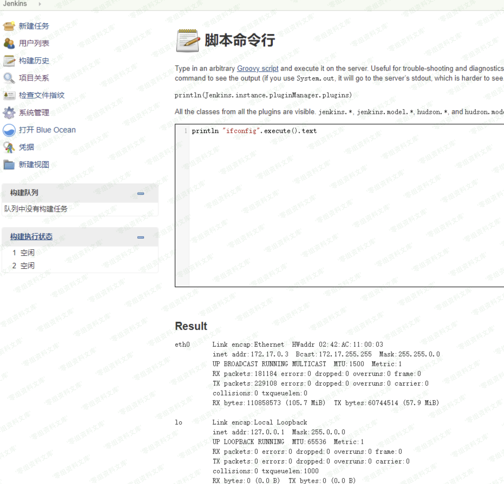Select the 系统管理 menu entry

point(34,113)
